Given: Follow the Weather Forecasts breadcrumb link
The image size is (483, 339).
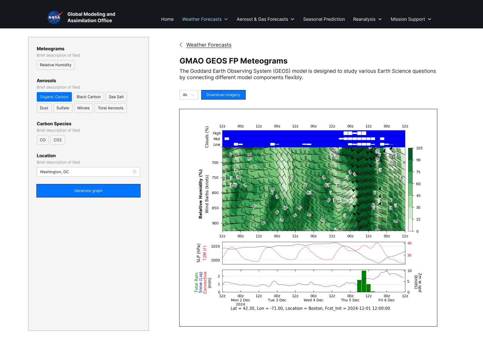Looking at the screenshot, I should pos(209,45).
